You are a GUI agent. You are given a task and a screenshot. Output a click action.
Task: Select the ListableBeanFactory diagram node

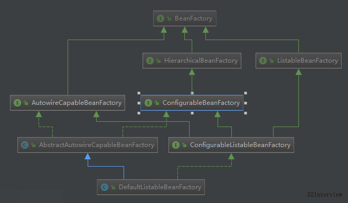point(298,61)
